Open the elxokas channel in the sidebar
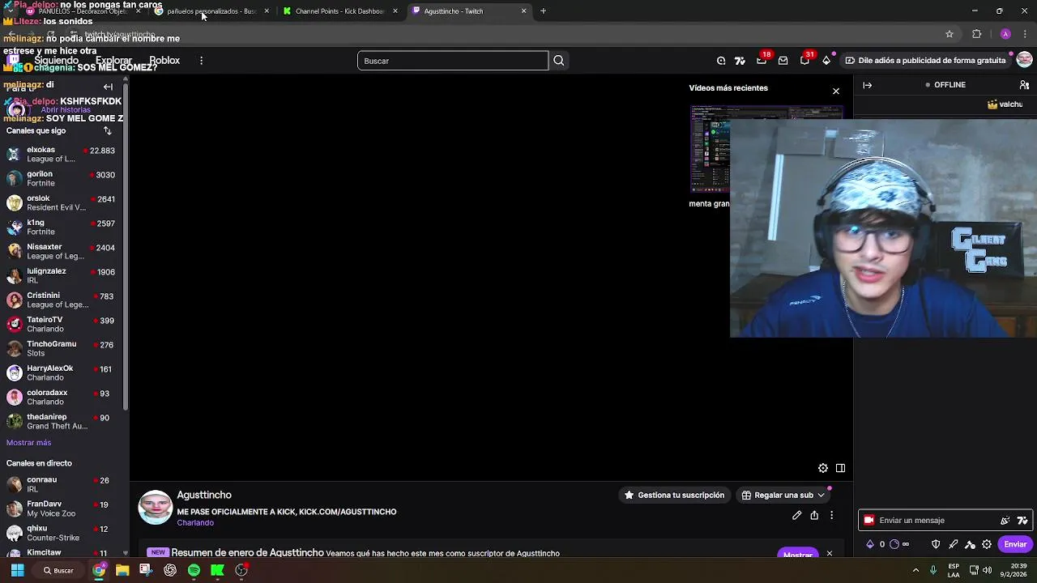Image resolution: width=1037 pixels, height=583 pixels. [x=63, y=155]
